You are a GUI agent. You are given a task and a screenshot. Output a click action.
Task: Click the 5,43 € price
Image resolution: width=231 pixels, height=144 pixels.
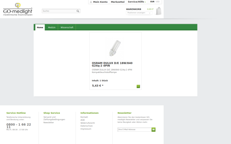97,86
